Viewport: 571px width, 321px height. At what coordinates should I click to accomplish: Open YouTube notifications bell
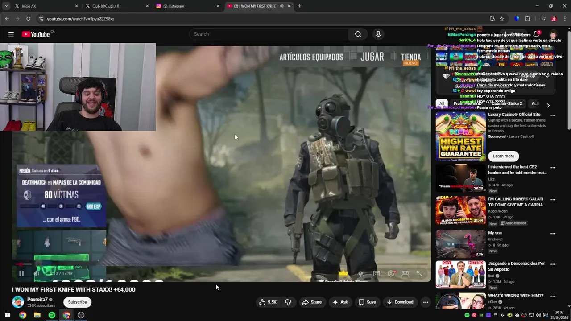click(x=536, y=34)
